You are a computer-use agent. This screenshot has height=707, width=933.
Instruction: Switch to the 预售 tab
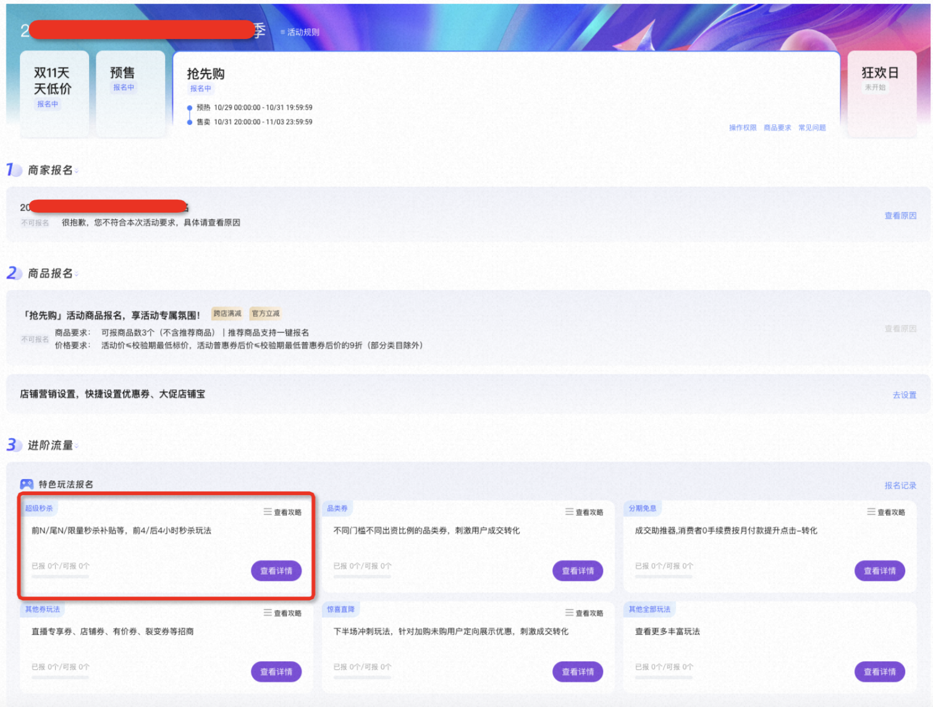point(130,94)
